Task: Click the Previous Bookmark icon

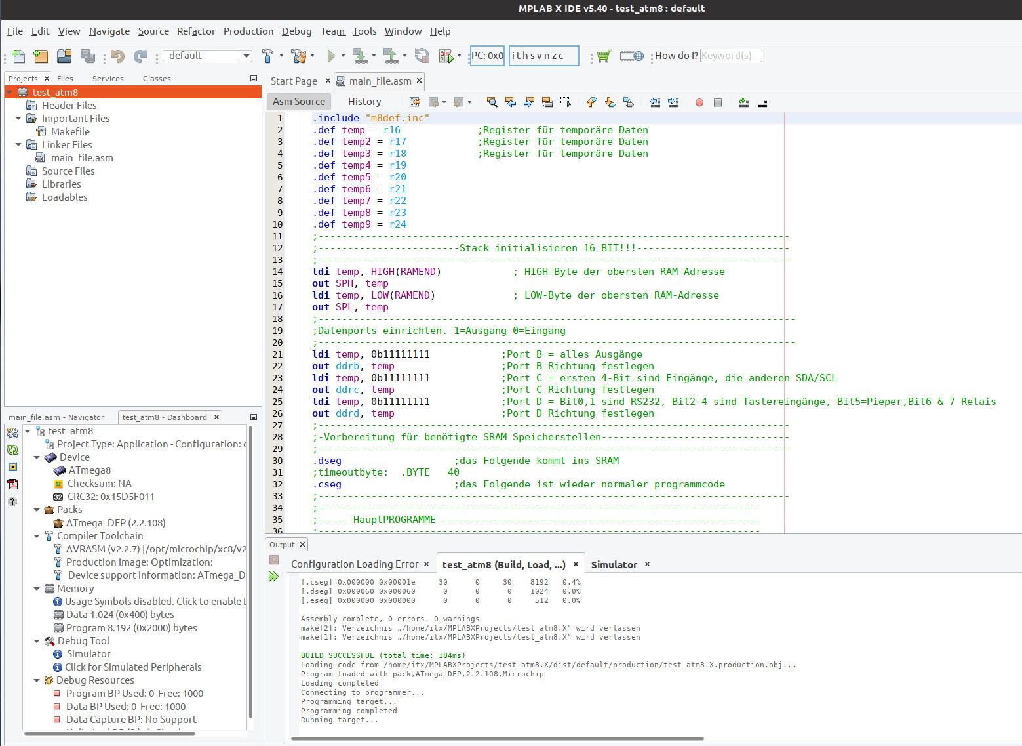Action: [592, 102]
